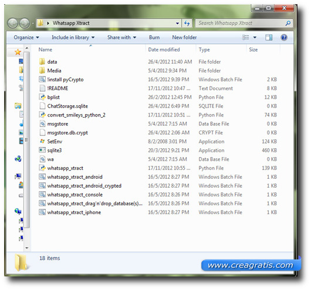Open the Include in library menu
Screen dimensions: 311x290
73,38
